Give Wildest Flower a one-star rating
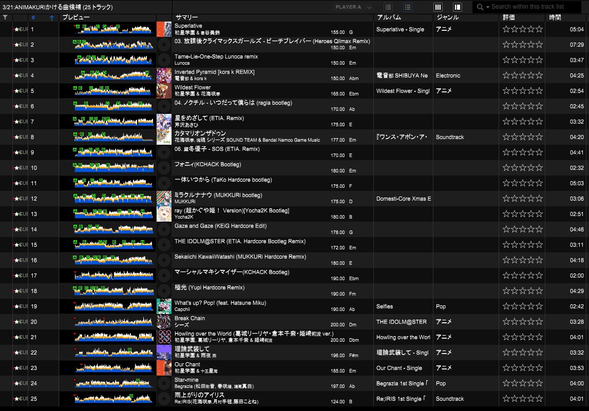 506,91
